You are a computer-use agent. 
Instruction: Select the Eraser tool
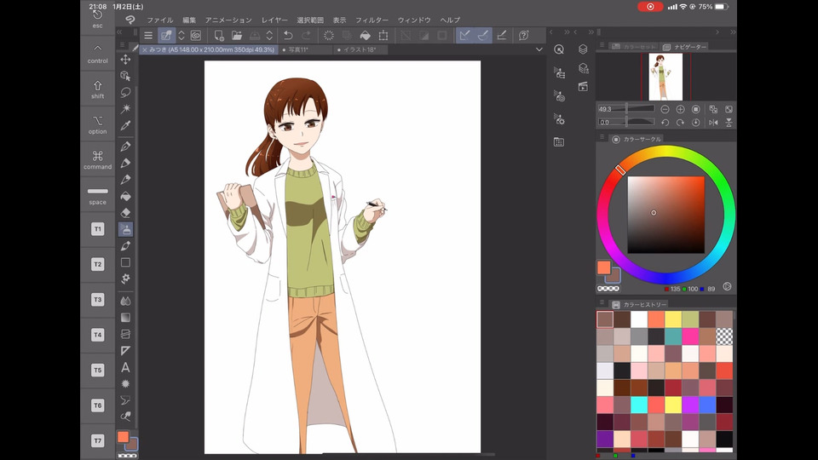(x=125, y=213)
